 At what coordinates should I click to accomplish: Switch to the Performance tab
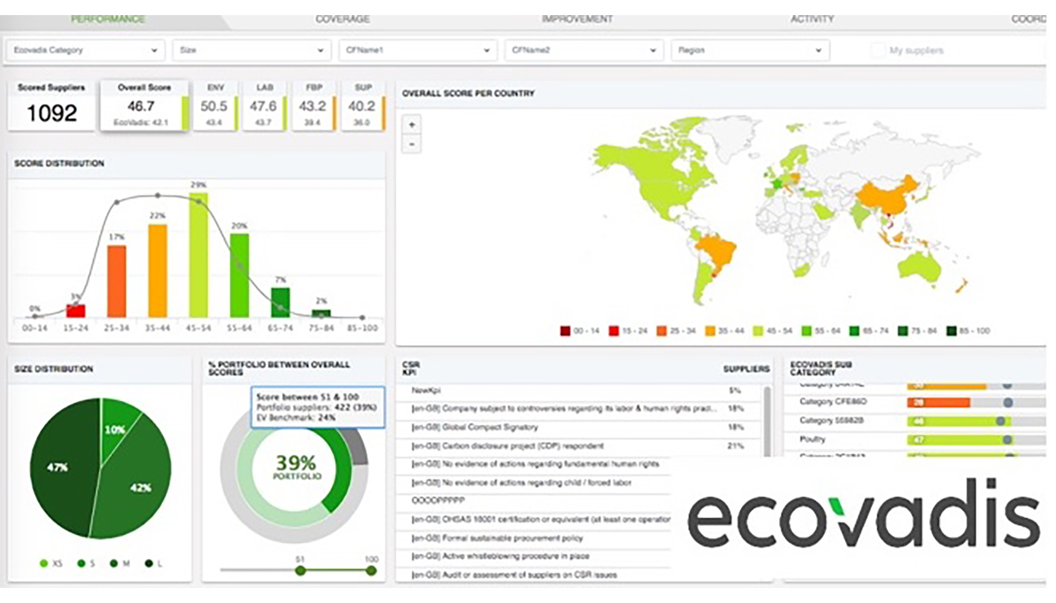[x=108, y=19]
